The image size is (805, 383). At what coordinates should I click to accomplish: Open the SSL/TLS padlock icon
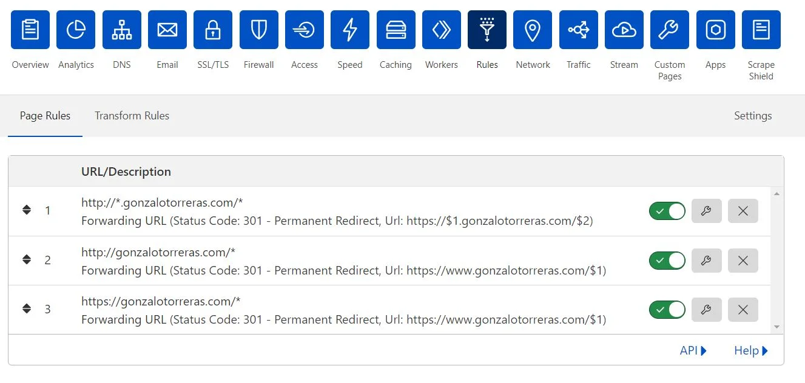[x=213, y=30]
